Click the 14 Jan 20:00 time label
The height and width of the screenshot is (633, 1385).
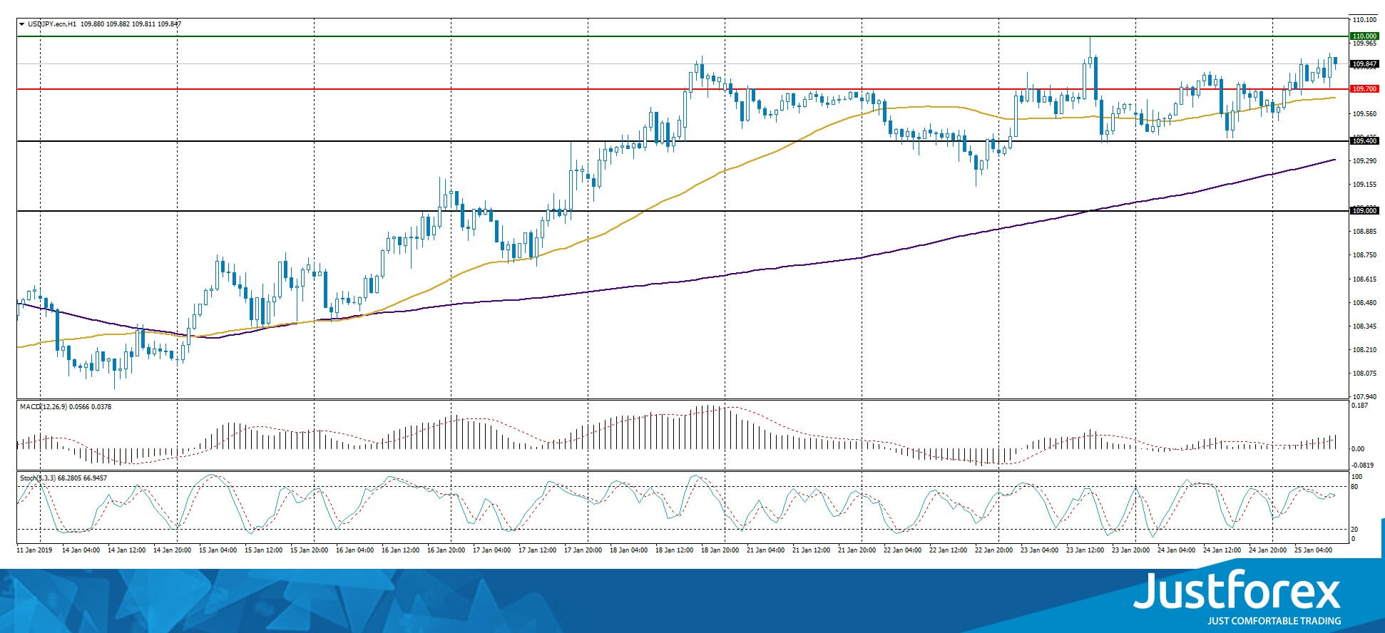(172, 550)
